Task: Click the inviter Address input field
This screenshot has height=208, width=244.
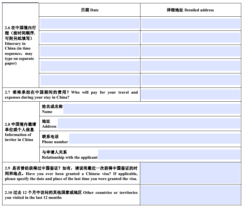Action: click(150, 123)
